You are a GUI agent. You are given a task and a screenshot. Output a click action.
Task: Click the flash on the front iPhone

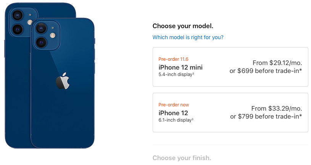point(53,35)
